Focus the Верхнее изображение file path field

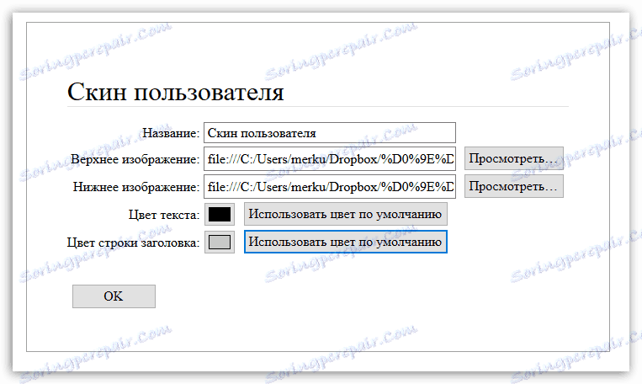[x=330, y=158]
